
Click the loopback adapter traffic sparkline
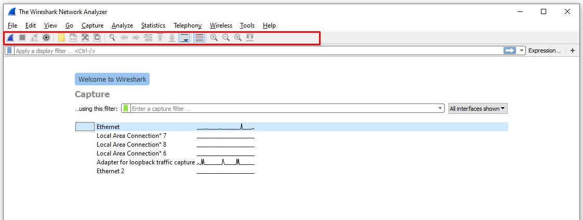point(226,162)
